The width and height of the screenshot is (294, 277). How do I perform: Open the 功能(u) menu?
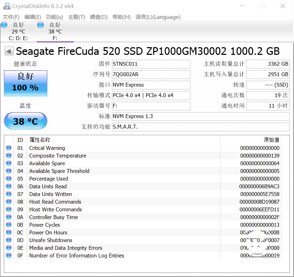point(53,17)
